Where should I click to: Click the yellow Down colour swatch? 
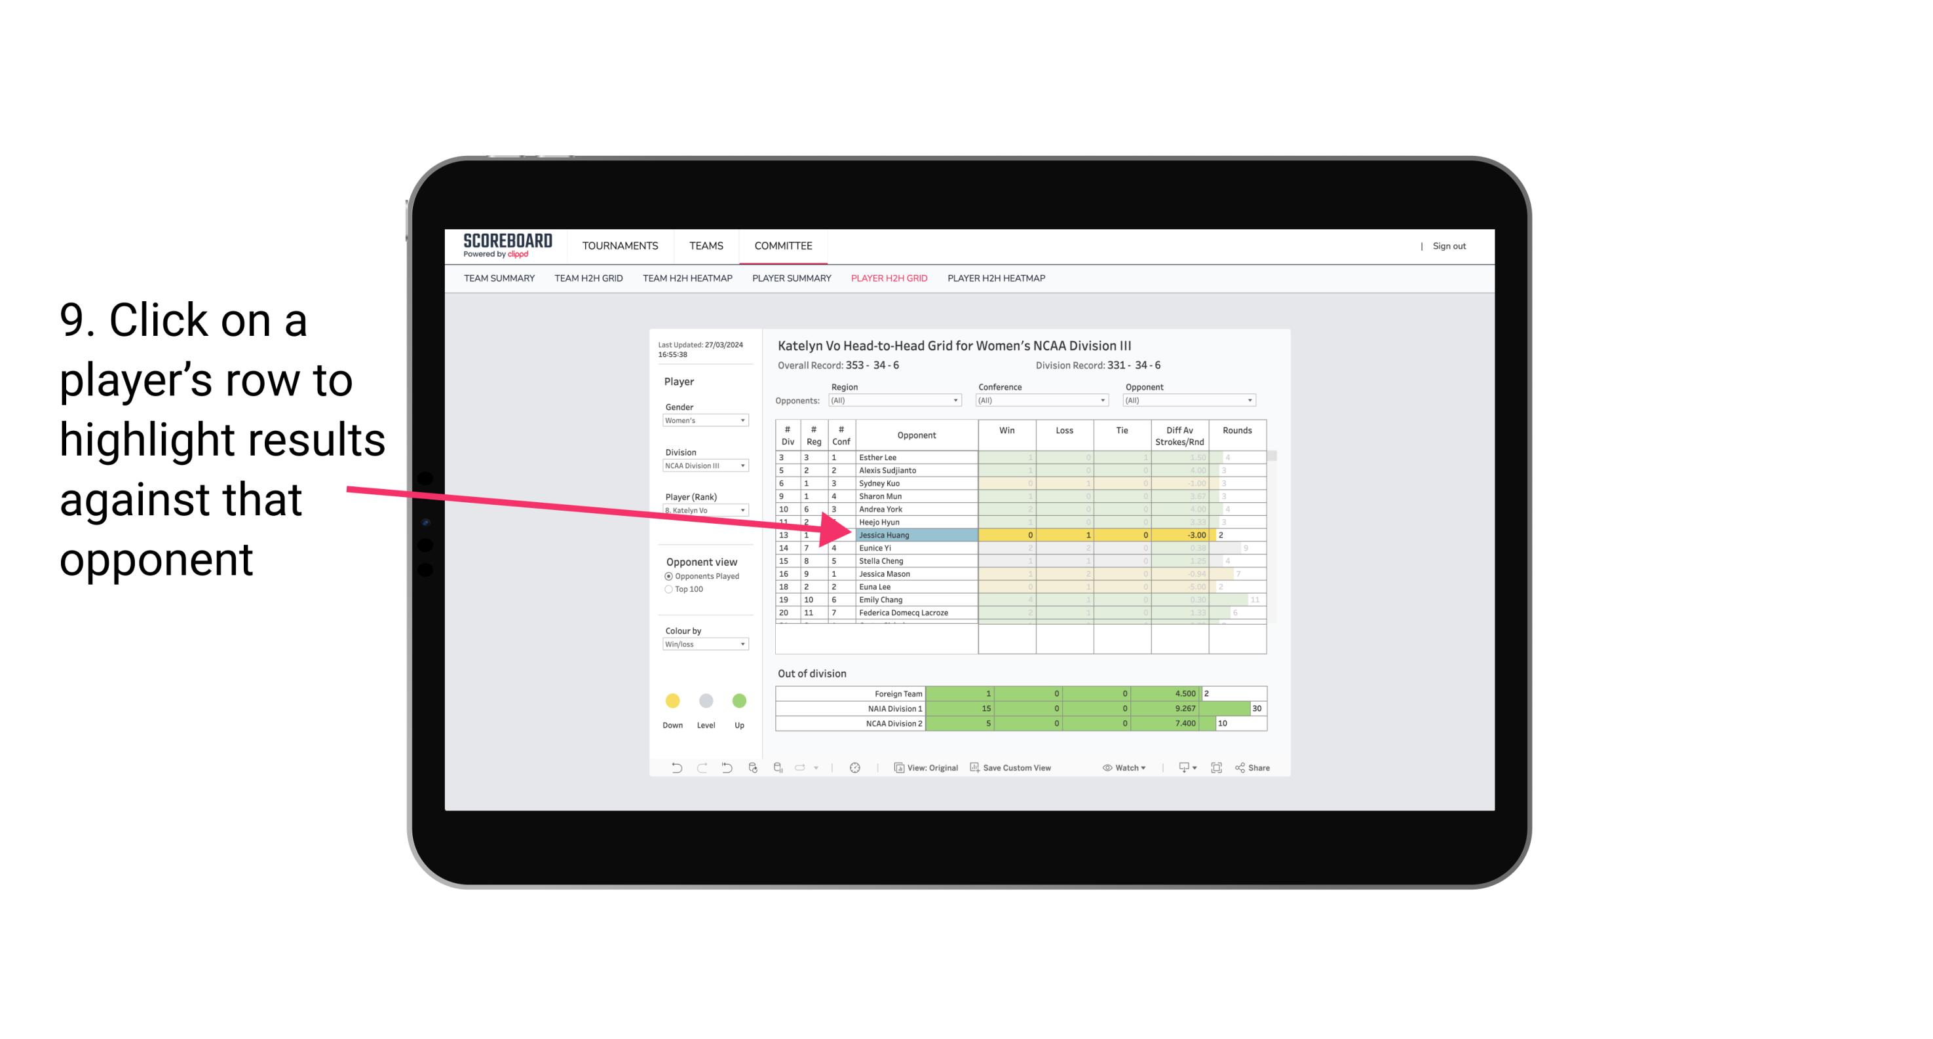[x=672, y=699]
